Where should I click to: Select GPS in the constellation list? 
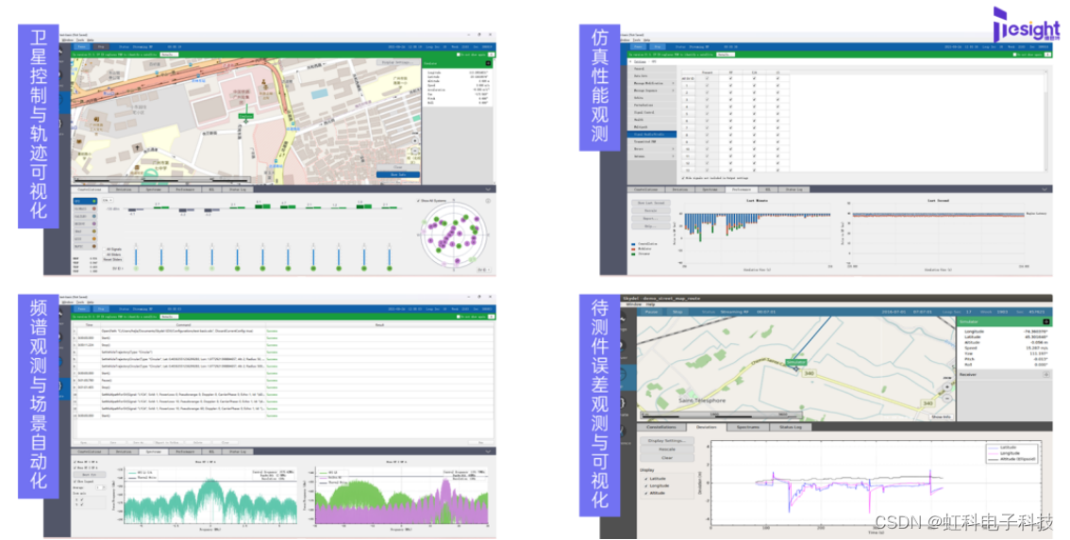click(85, 201)
